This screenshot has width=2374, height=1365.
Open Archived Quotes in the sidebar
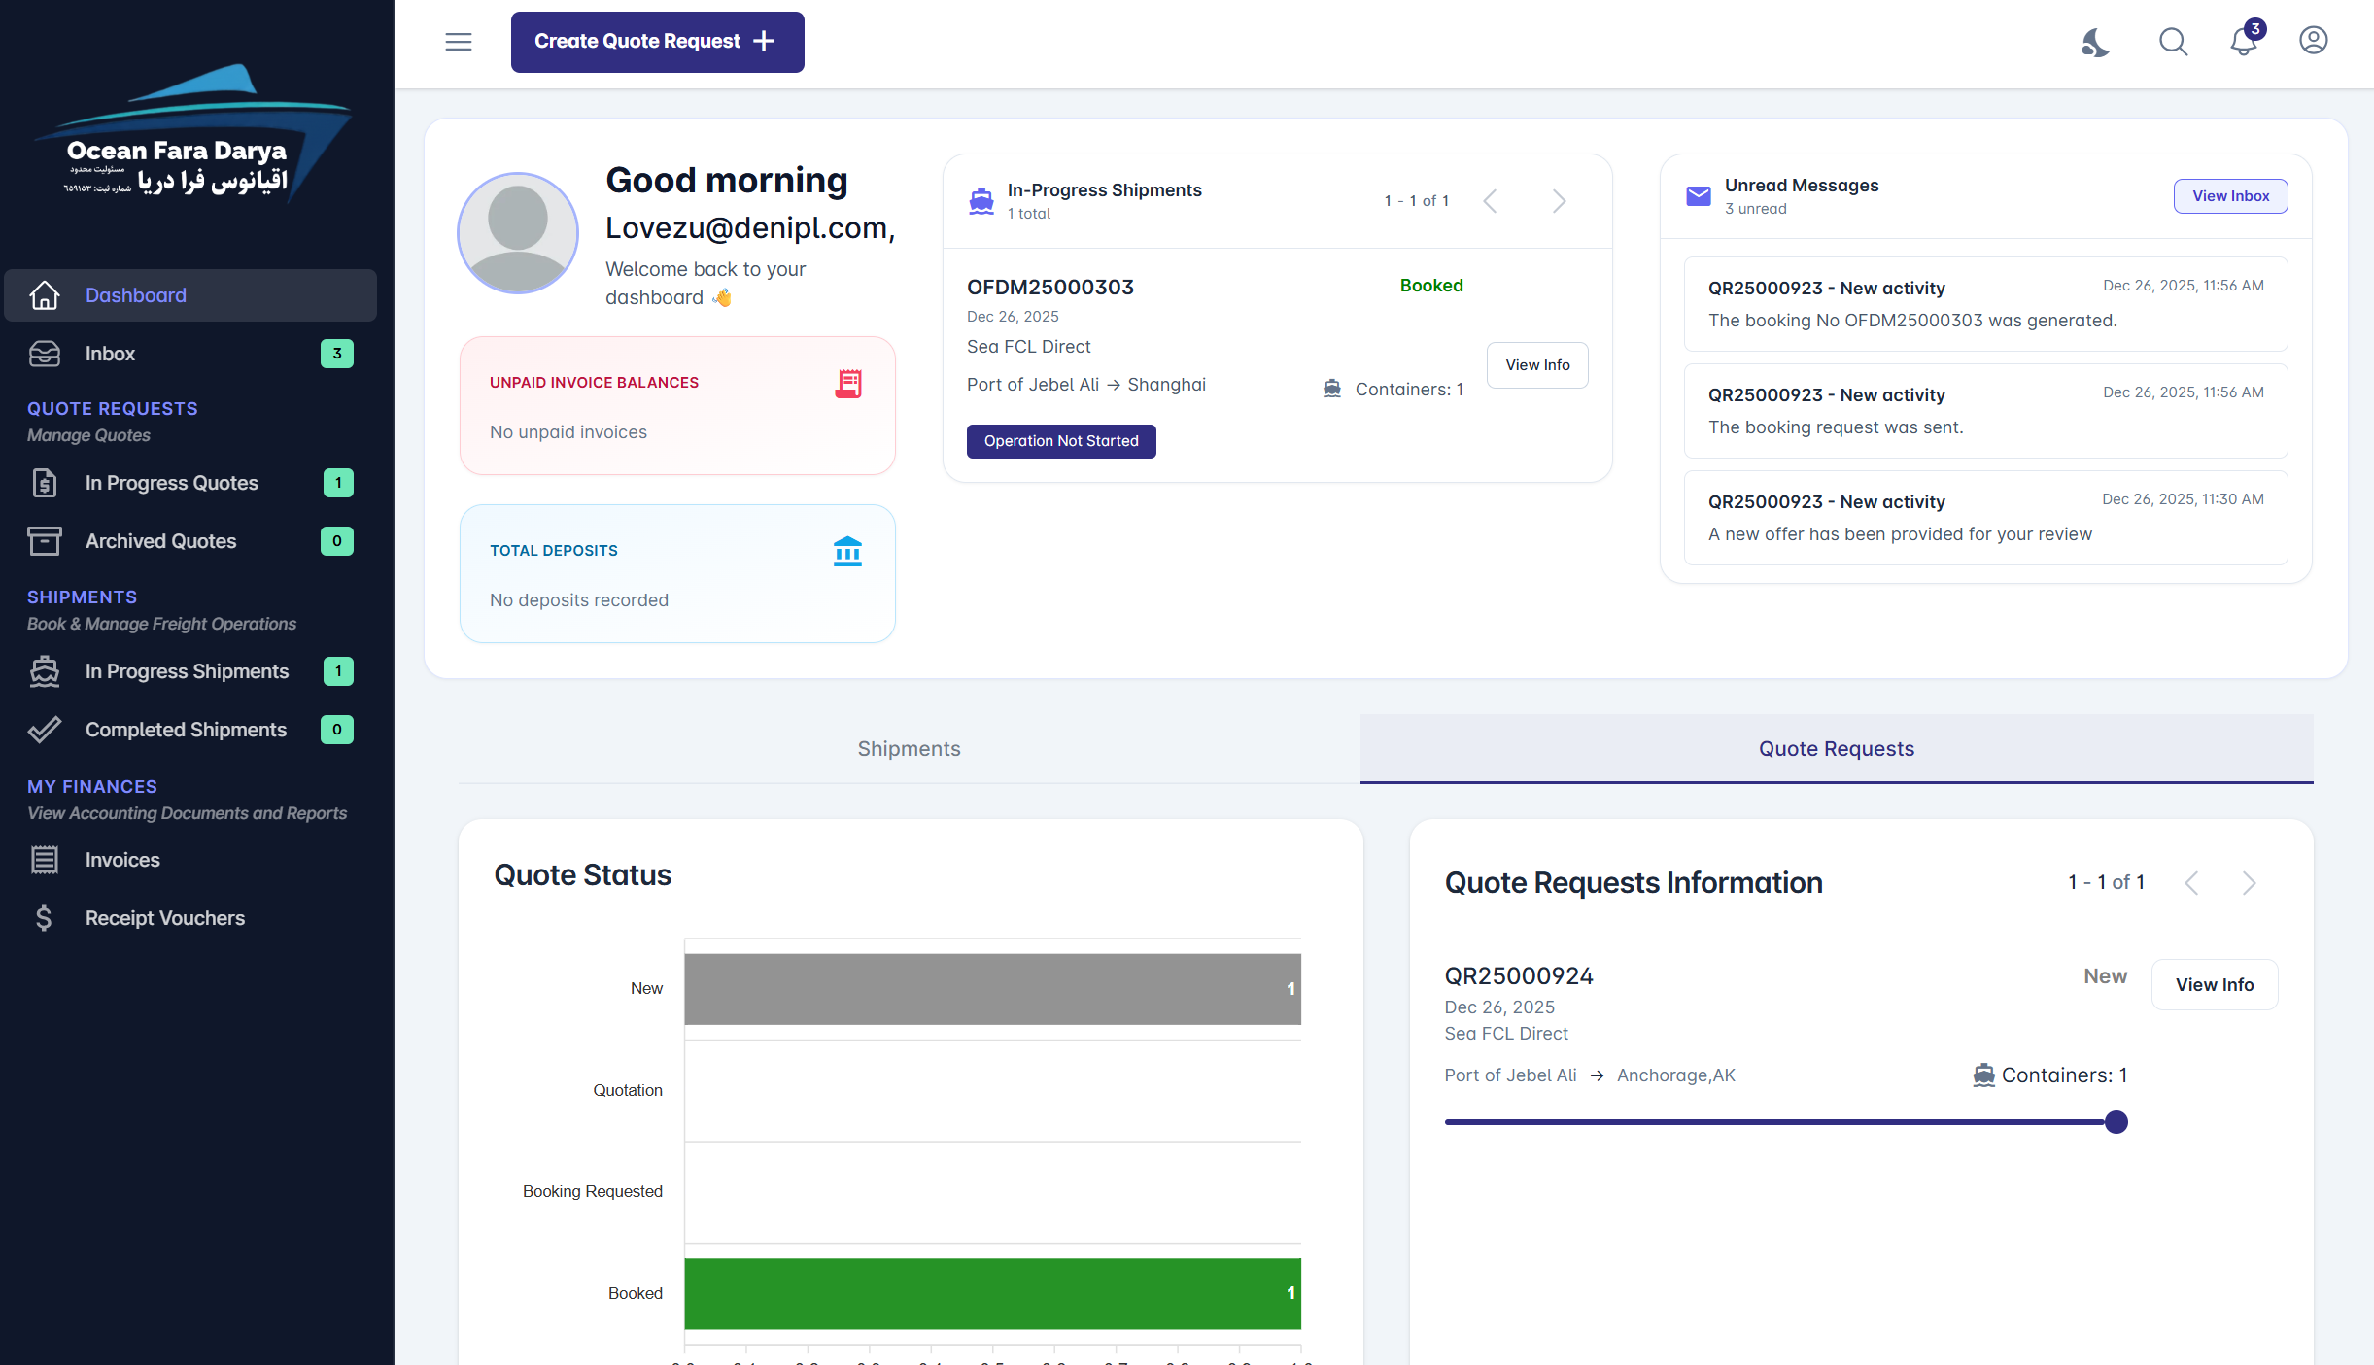(160, 541)
